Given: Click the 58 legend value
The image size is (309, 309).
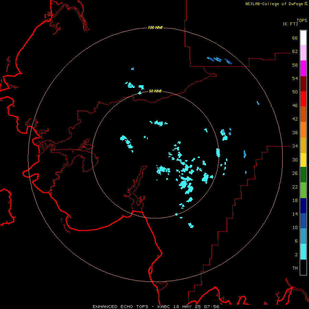Looking at the screenshot, I should point(295,65).
